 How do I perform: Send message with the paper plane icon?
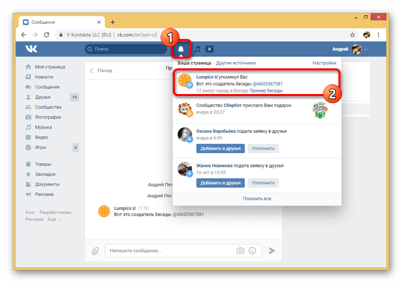pos(272,251)
